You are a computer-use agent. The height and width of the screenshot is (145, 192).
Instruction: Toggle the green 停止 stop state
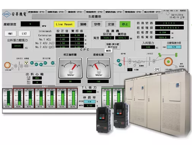pos(125,24)
